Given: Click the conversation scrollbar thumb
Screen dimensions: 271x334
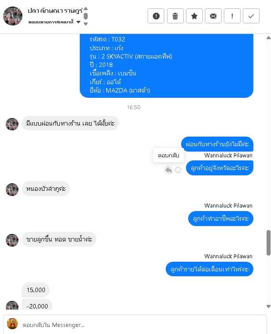Looking at the screenshot, I should [x=268, y=243].
